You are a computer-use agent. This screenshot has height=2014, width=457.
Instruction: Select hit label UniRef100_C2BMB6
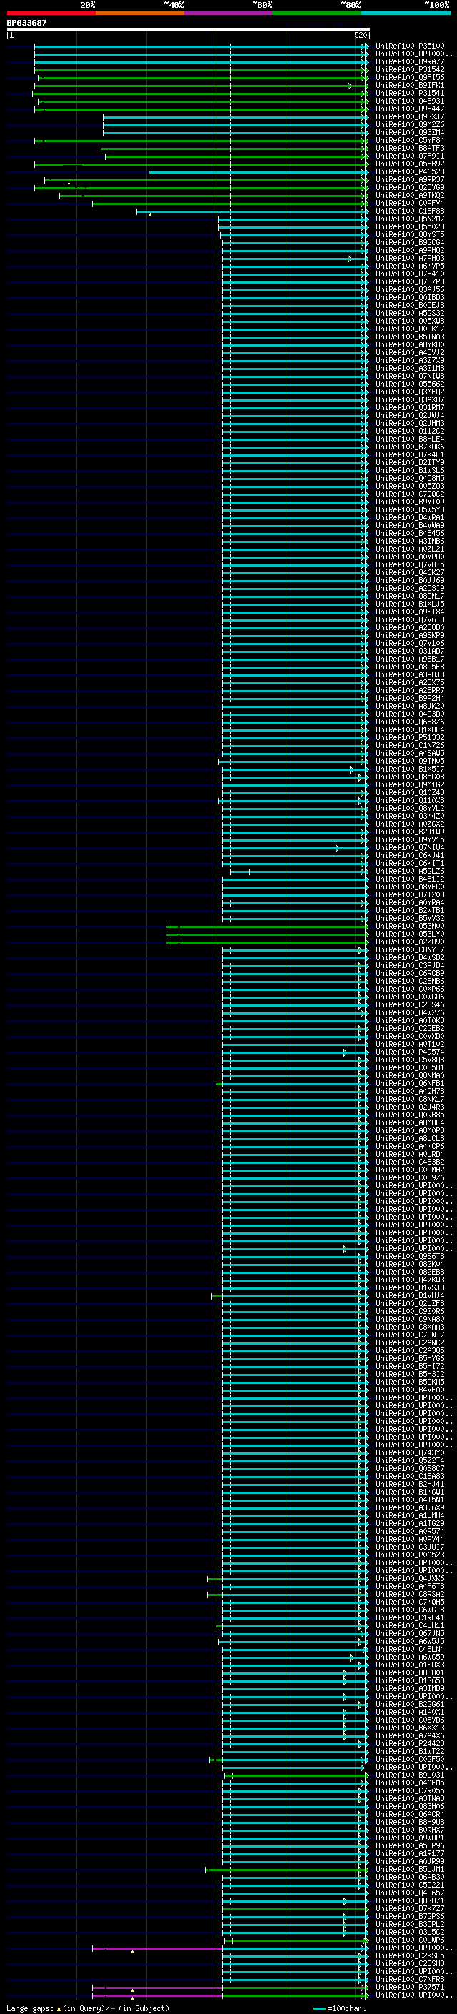[410, 981]
